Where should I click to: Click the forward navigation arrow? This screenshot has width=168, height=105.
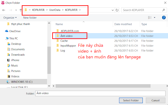[x=10, y=10]
